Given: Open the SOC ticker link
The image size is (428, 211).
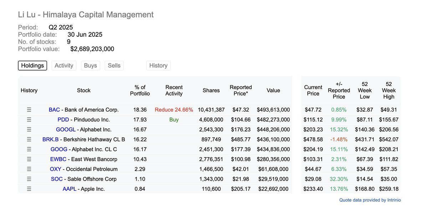Looking at the screenshot, I should pos(57,179).
